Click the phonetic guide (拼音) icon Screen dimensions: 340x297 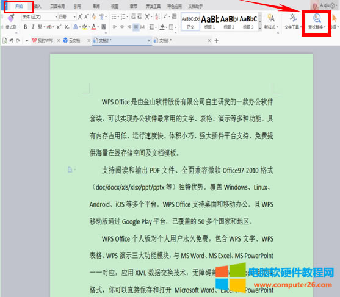pyautogui.click(x=101, y=16)
